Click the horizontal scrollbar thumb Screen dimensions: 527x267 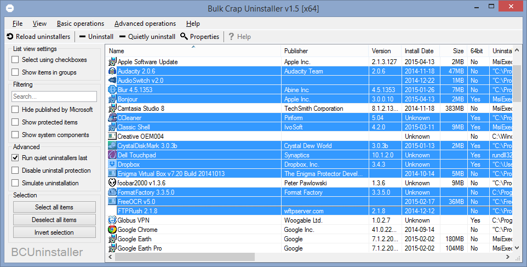[185, 257]
